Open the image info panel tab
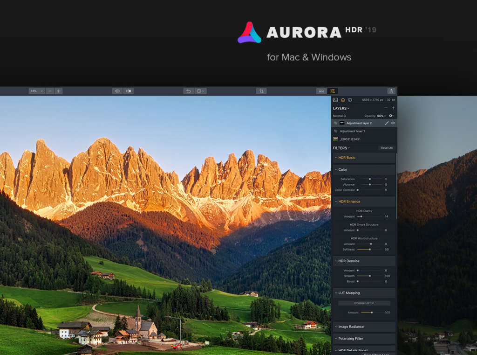477x355 pixels. point(350,100)
